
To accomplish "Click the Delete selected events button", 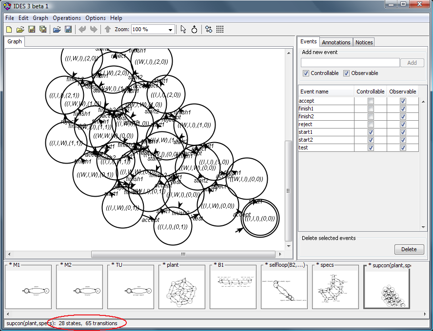I will point(409,249).
